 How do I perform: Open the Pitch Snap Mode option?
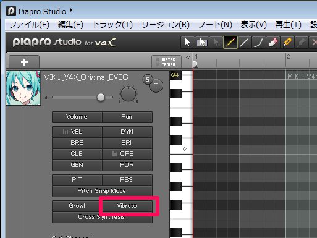point(102,191)
